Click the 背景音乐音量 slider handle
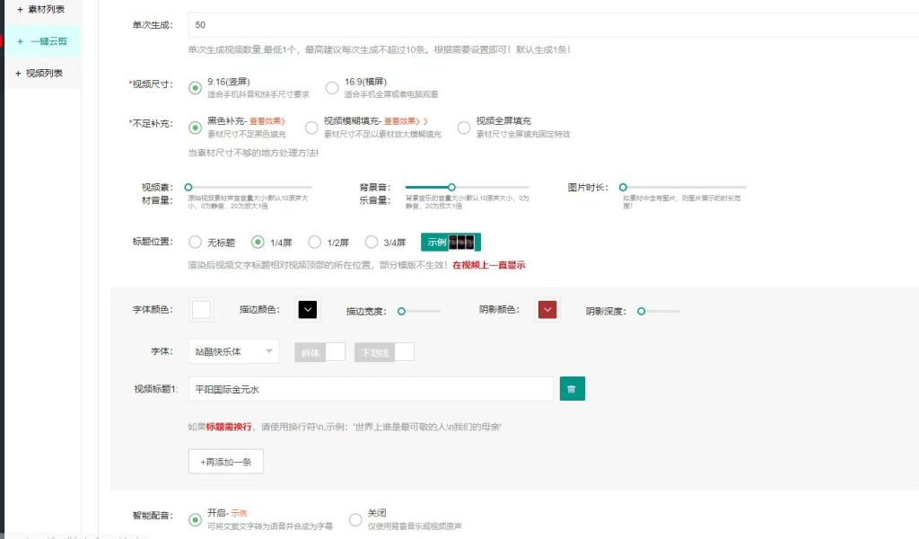This screenshot has height=539, width=919. coord(451,187)
